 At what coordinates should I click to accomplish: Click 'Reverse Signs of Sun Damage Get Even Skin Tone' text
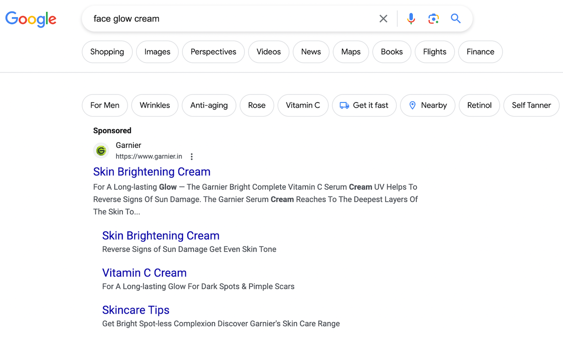coord(189,249)
